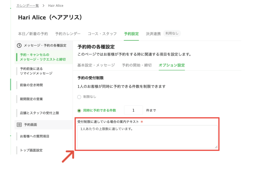Click the reservation count number field
Viewport: 266px width, 170px height.
(x=134, y=110)
